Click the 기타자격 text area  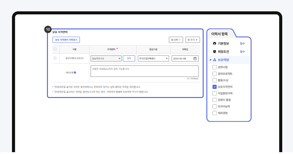(x=144, y=71)
